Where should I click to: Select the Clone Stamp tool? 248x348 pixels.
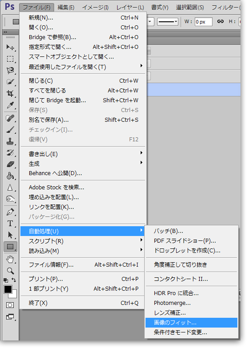[10, 141]
